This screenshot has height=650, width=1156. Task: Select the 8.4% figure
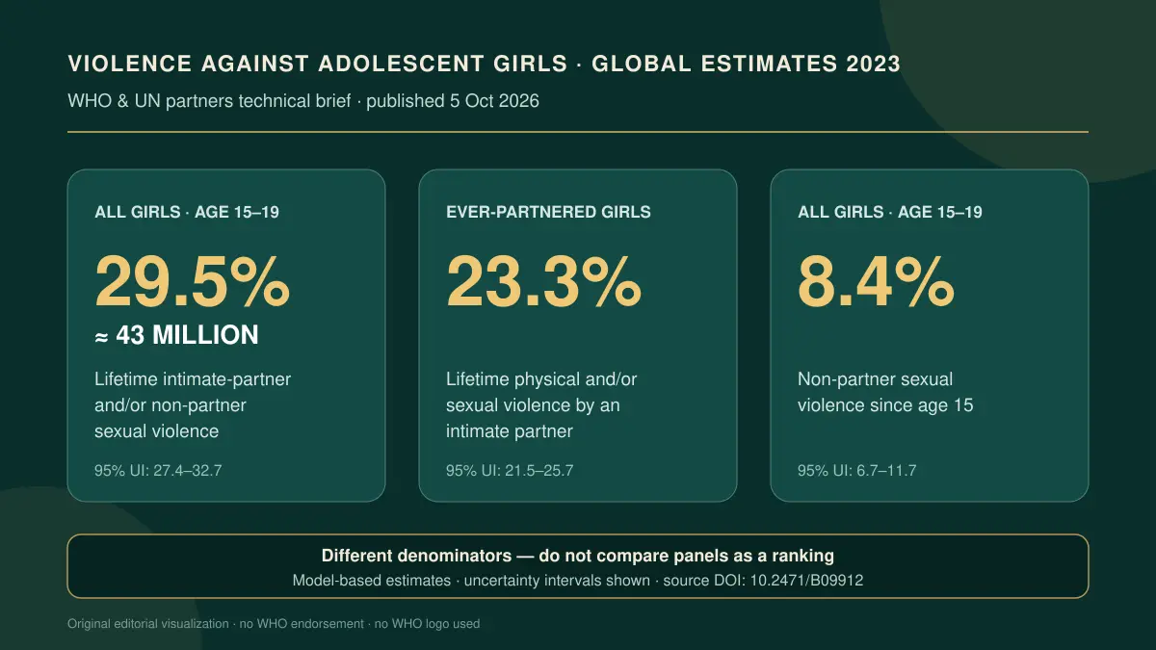pos(876,280)
